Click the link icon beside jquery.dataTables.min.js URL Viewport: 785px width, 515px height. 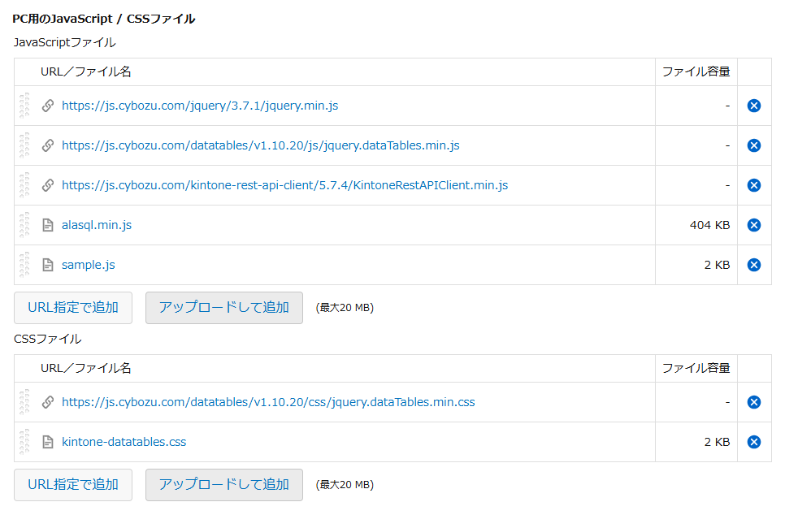[x=47, y=145]
